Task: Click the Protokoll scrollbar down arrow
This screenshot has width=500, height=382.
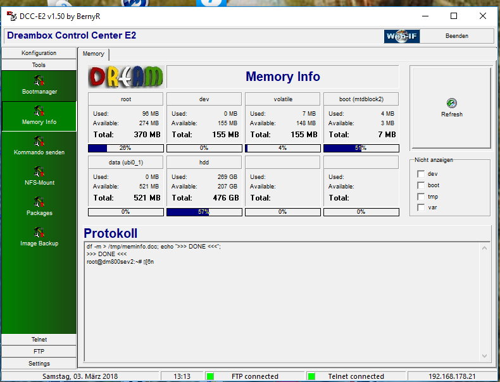Action: (484, 356)
